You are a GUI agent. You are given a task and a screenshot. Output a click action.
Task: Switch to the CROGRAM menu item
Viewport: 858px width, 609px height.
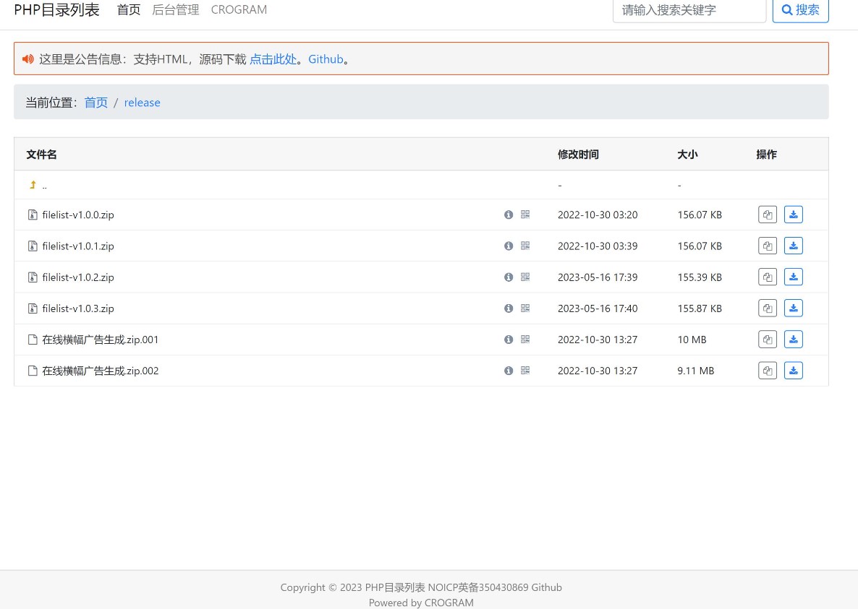[x=239, y=9]
